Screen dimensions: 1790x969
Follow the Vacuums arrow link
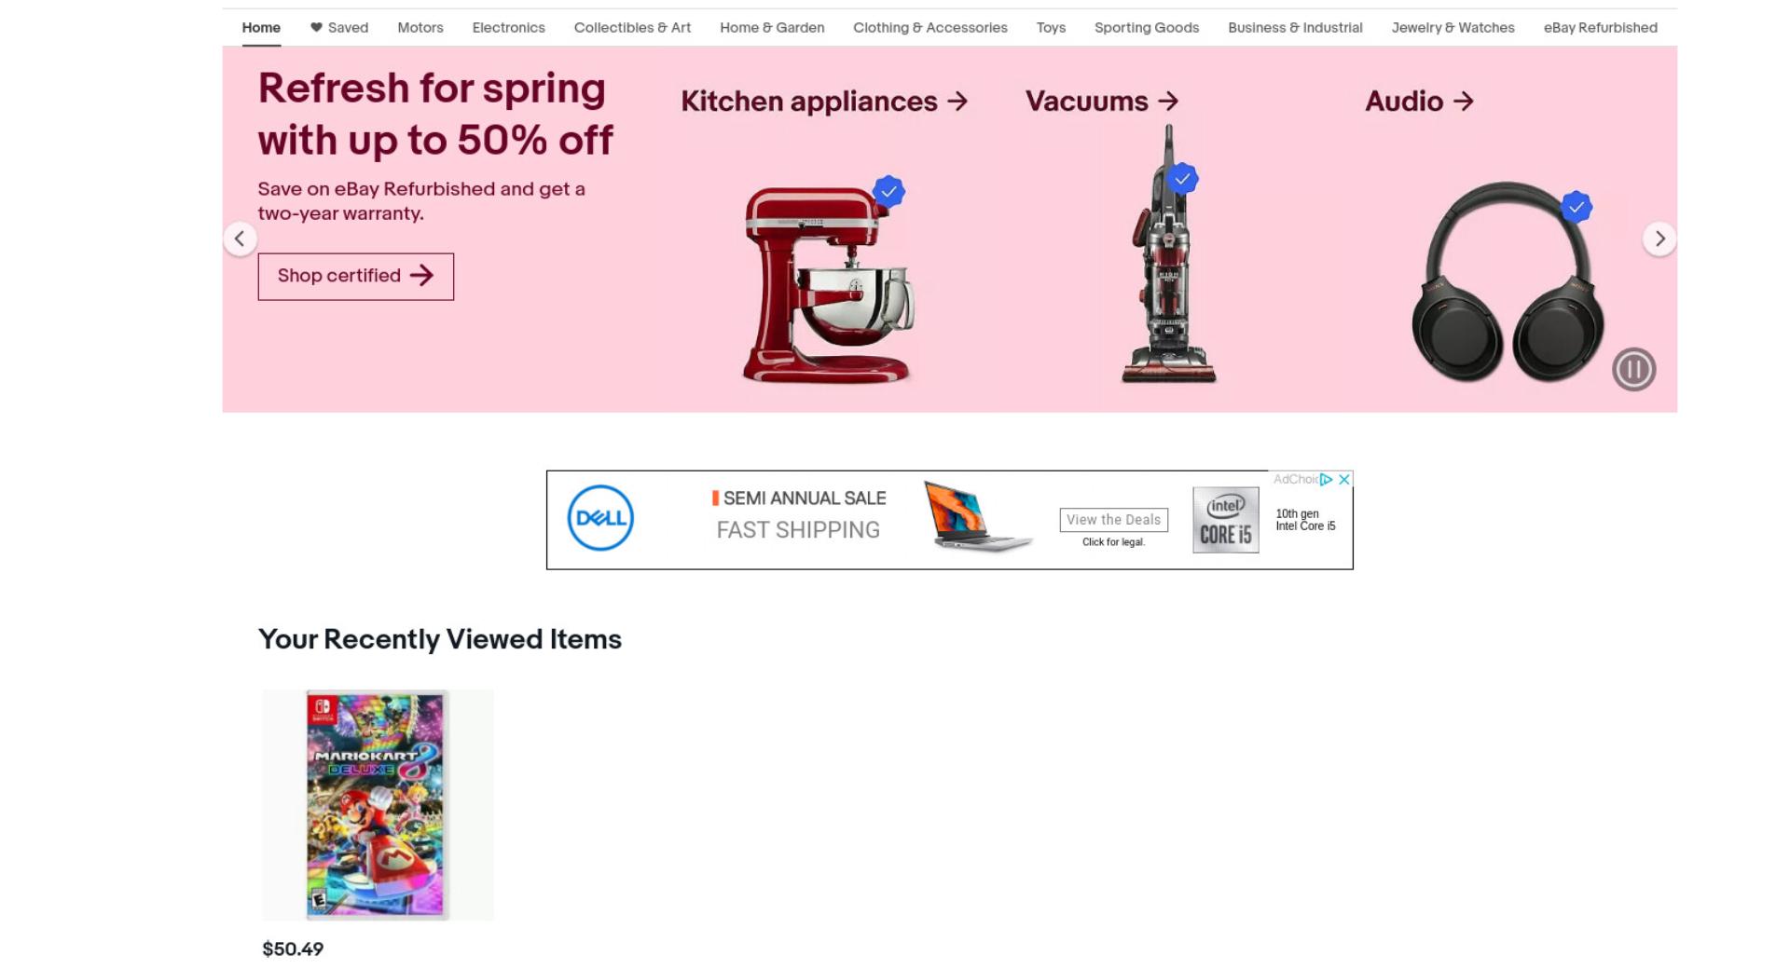(x=1102, y=102)
